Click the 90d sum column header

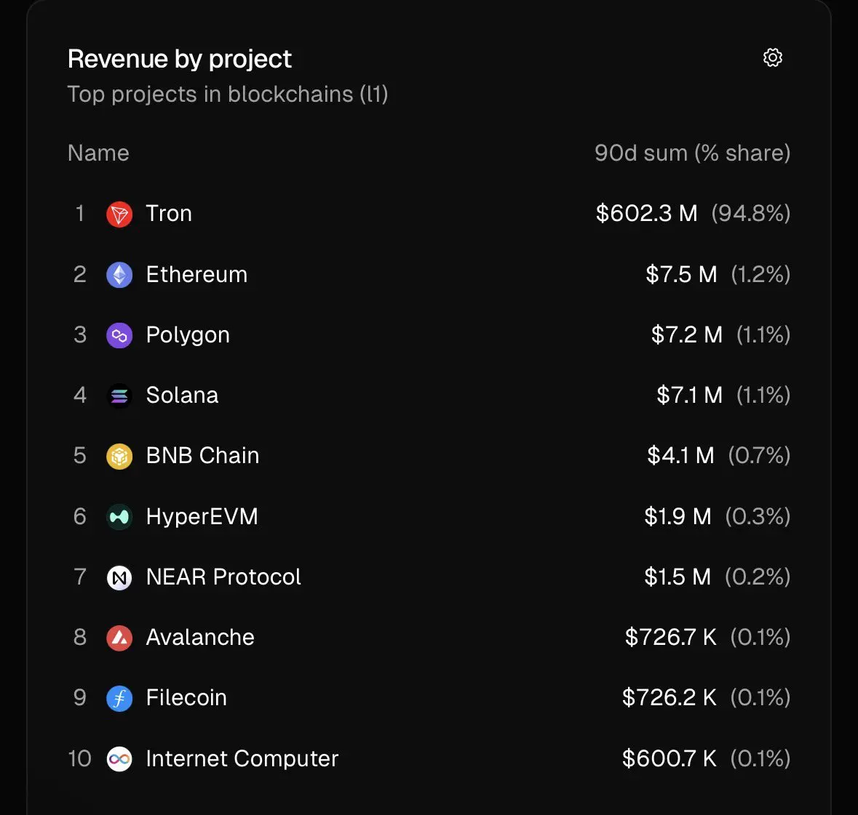coord(692,153)
